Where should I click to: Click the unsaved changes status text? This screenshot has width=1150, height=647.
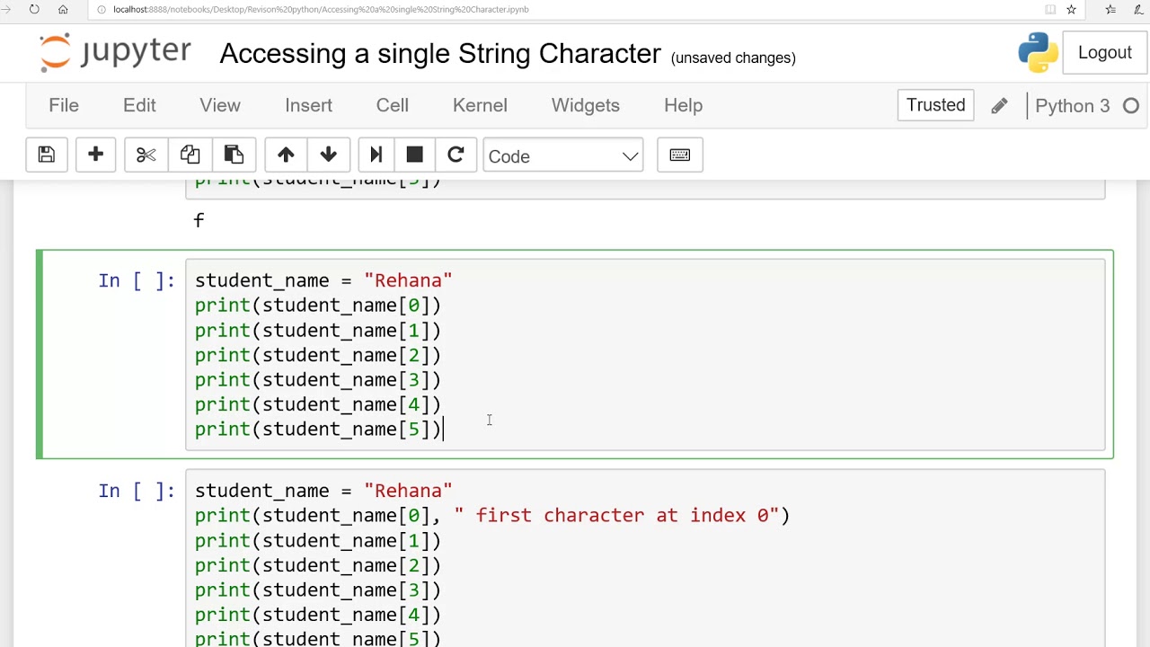tap(733, 58)
